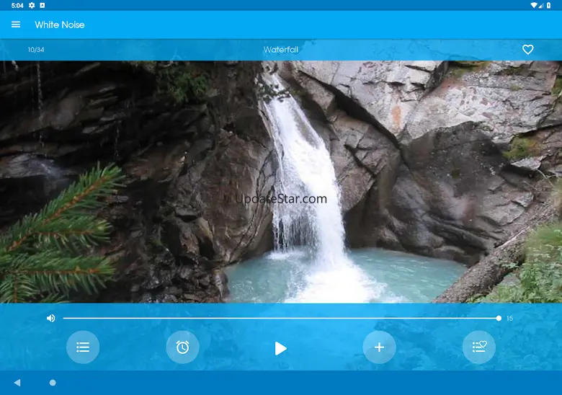The width and height of the screenshot is (562, 395).
Task: Click the 'Waterfall' sound title
Action: 281,50
